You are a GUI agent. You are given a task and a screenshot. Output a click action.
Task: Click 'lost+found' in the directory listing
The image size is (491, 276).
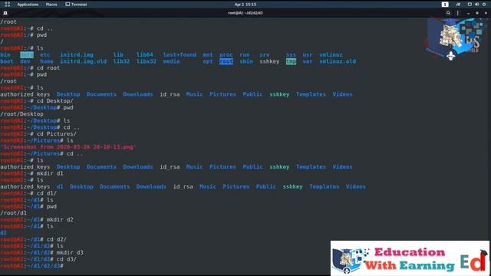pyautogui.click(x=180, y=54)
